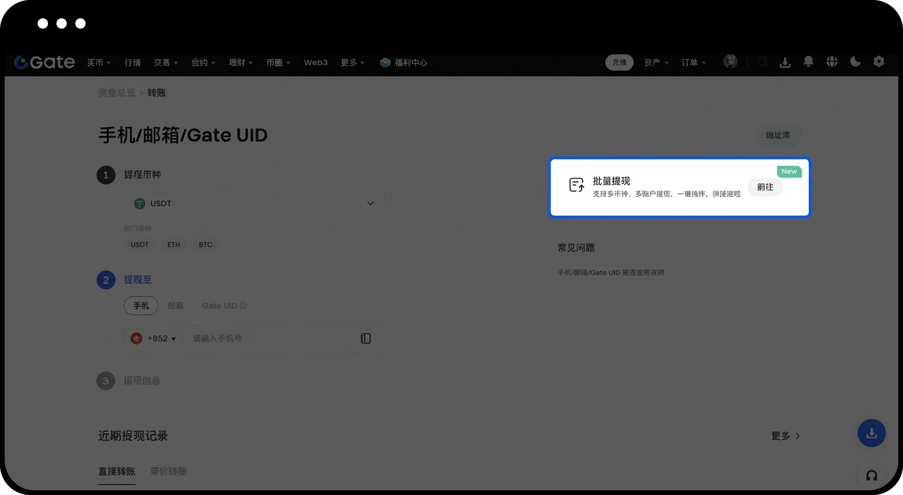Image resolution: width=903 pixels, height=495 pixels.
Task: Open the user profile avatar
Action: pyautogui.click(x=730, y=62)
